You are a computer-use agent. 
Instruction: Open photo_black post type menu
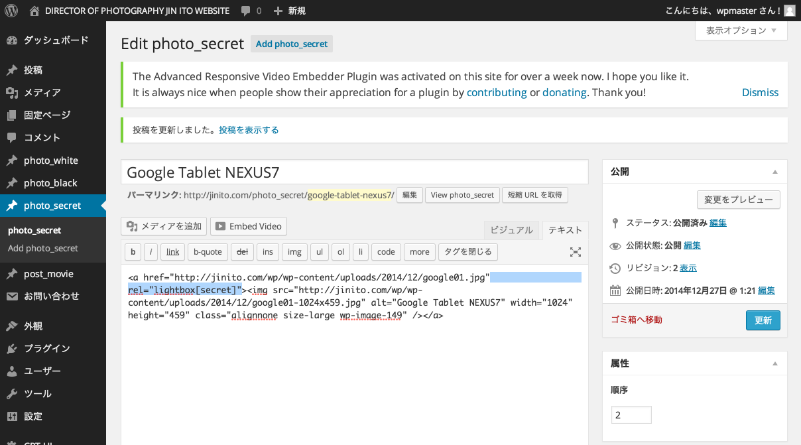pos(53,183)
